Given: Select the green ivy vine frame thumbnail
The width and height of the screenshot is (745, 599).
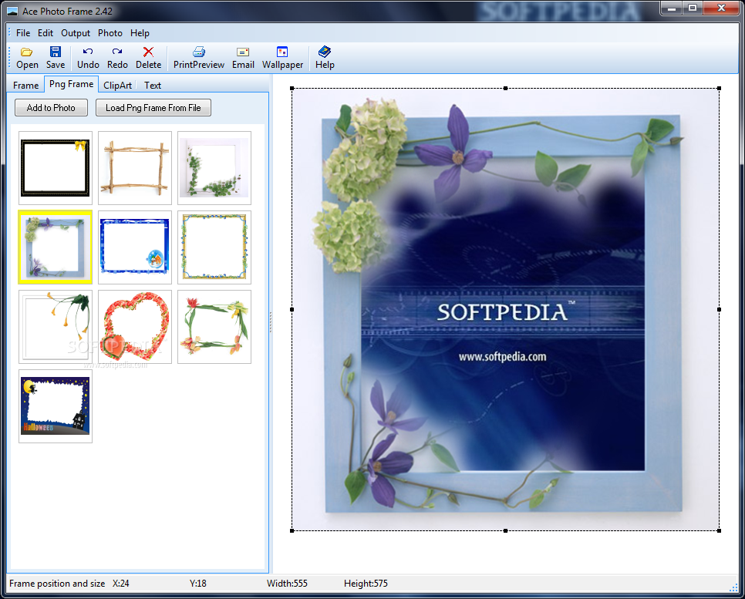Looking at the screenshot, I should 214,168.
